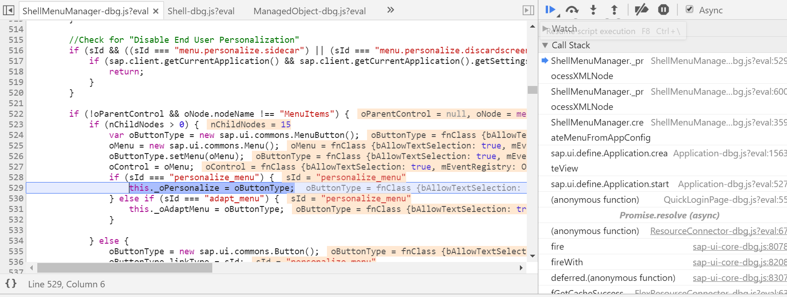Screen dimensions: 787x297
Task: Click the highlighted this._oPersonalize code line
Action: click(211, 188)
